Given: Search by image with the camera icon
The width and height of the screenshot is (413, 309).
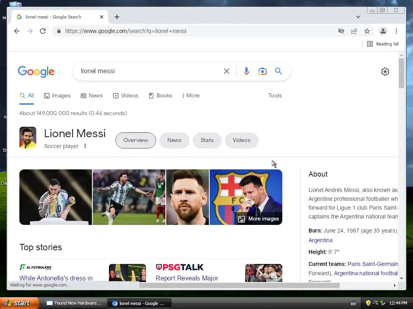Looking at the screenshot, I should coord(262,71).
